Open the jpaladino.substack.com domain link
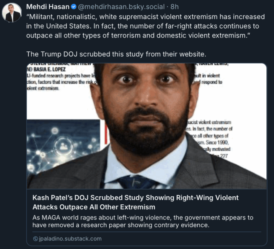274x249 pixels. tap(70, 238)
